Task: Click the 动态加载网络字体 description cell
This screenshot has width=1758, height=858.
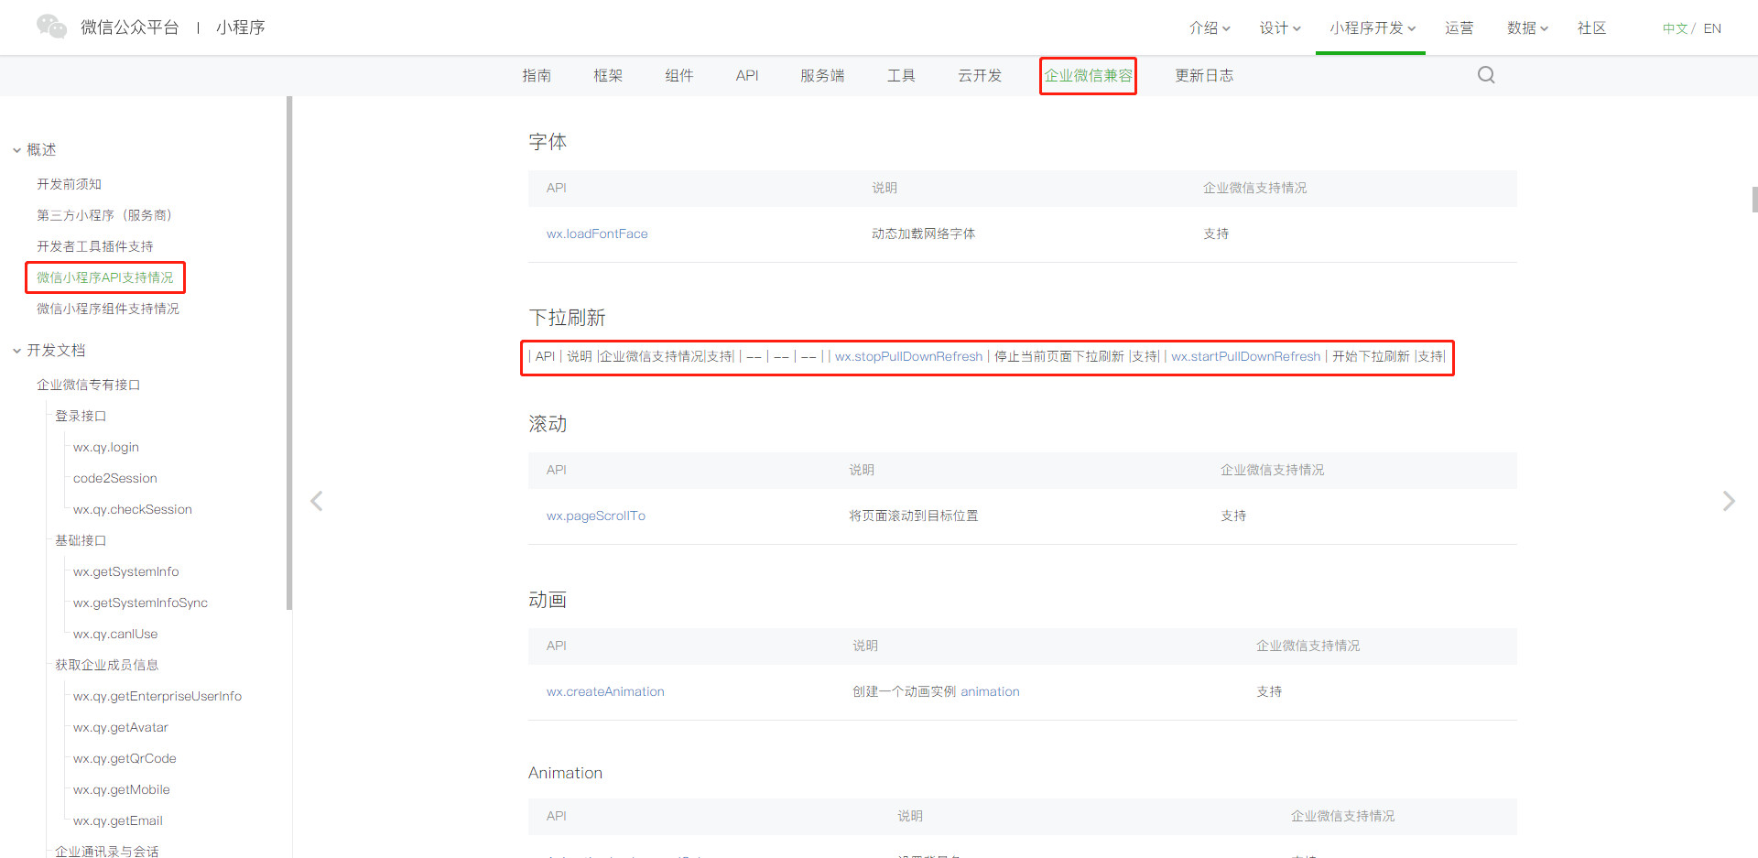Action: [x=923, y=234]
